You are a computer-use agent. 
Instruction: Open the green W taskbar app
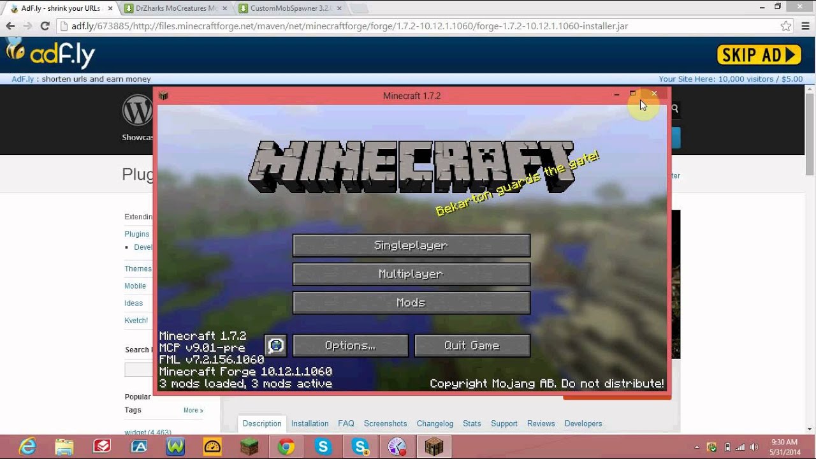pyautogui.click(x=175, y=447)
